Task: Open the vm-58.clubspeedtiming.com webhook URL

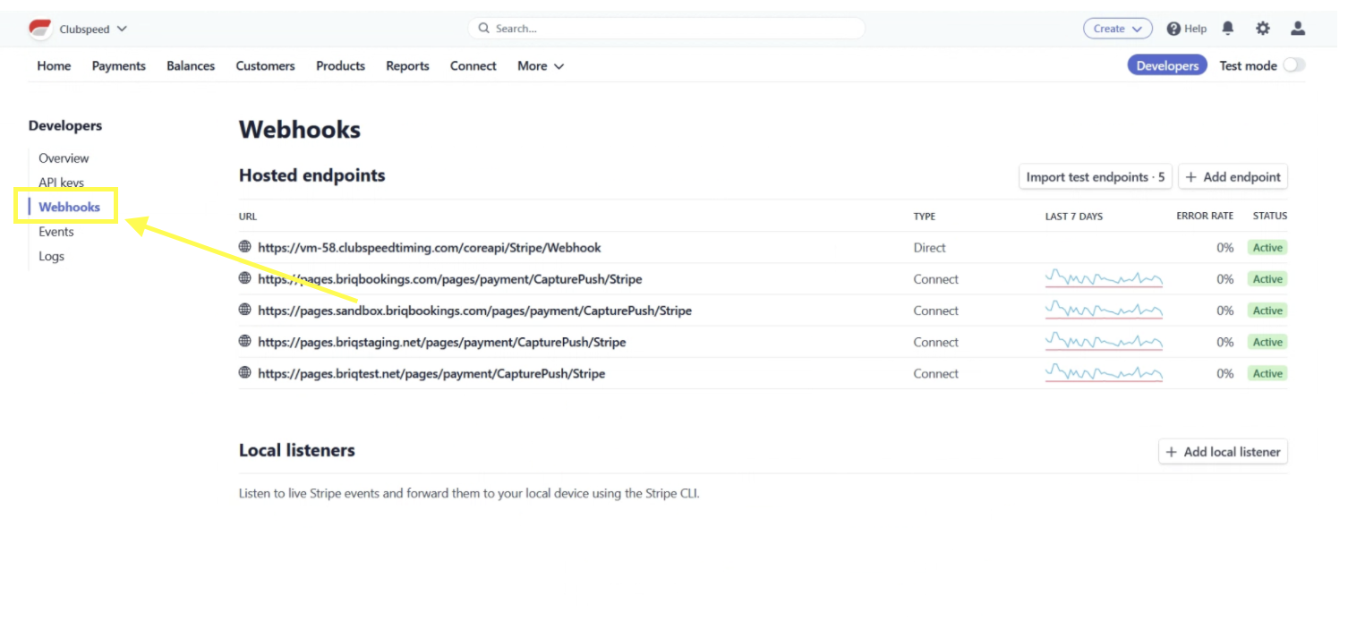Action: [x=430, y=248]
